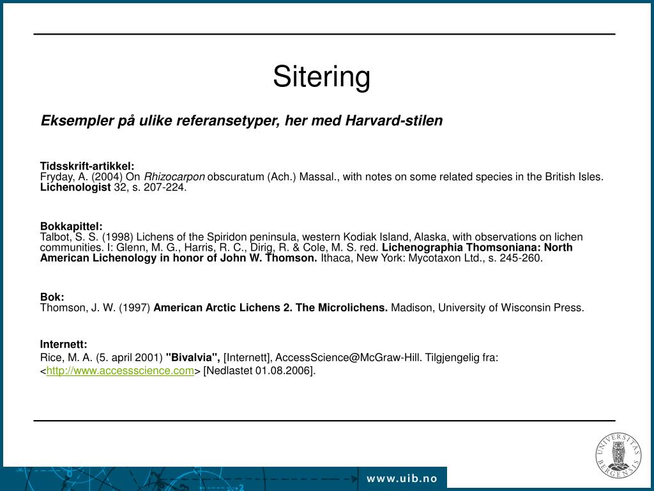
Task: Click the text Madison, University of Wisconsin Press
Action: [x=487, y=308]
